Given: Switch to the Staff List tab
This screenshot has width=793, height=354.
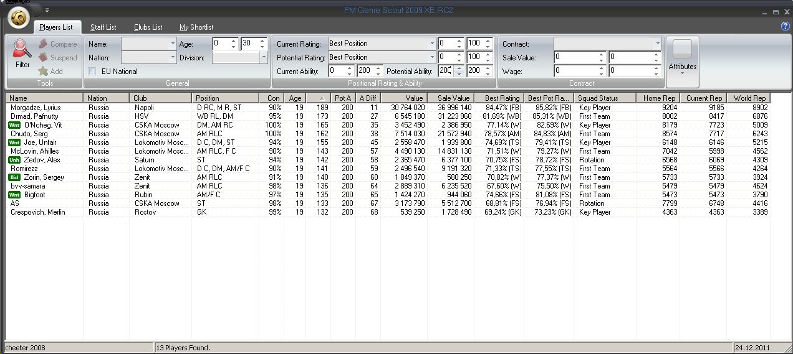Looking at the screenshot, I should pyautogui.click(x=103, y=27).
